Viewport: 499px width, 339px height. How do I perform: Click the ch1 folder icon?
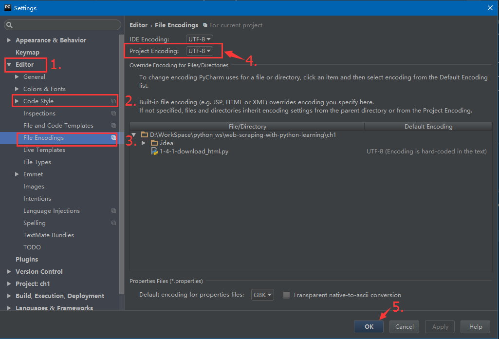[x=145, y=134]
